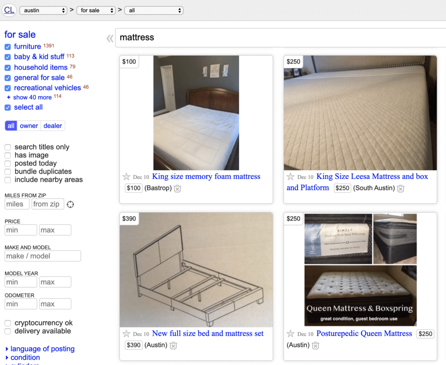
Task: Select the dealer tab
Action: pos(52,125)
